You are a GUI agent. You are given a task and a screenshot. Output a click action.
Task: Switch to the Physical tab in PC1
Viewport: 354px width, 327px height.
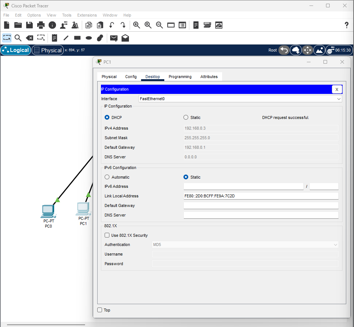(x=109, y=77)
